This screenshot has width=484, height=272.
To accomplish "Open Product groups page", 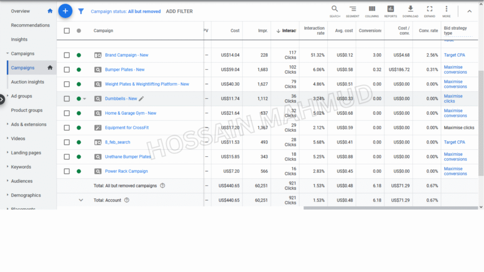I will [x=27, y=110].
